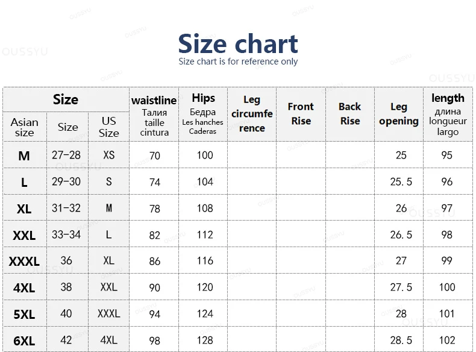
Task: Select the Leg circumference header
Action: (x=252, y=114)
